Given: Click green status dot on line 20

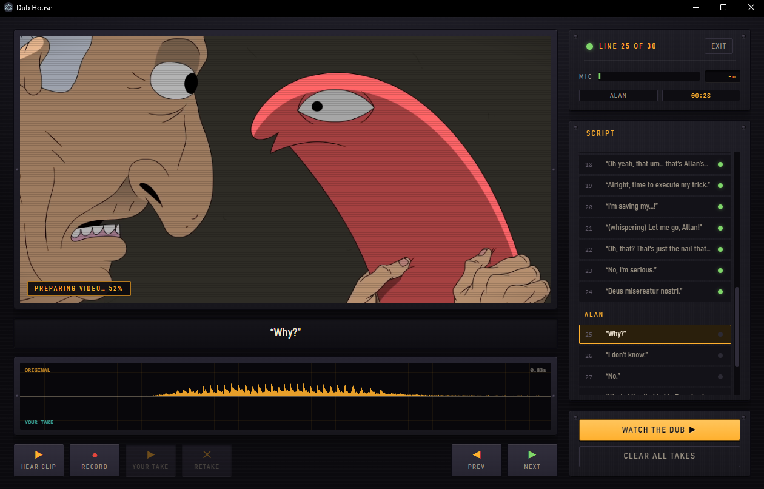Looking at the screenshot, I should point(720,207).
